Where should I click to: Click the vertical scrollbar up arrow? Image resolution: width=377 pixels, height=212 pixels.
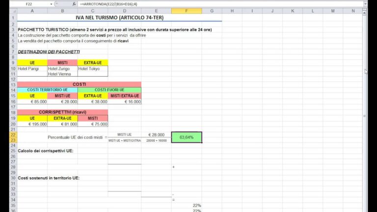click(365, 12)
